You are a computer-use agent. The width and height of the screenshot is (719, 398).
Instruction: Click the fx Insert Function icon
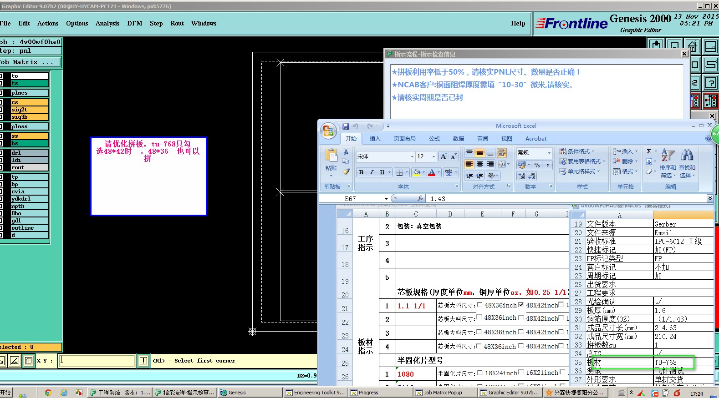point(420,198)
